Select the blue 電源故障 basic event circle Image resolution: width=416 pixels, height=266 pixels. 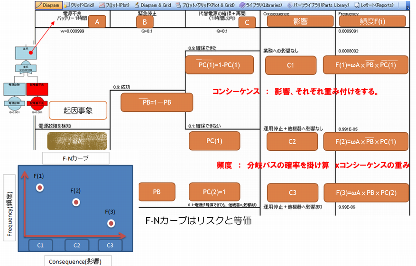15,104
